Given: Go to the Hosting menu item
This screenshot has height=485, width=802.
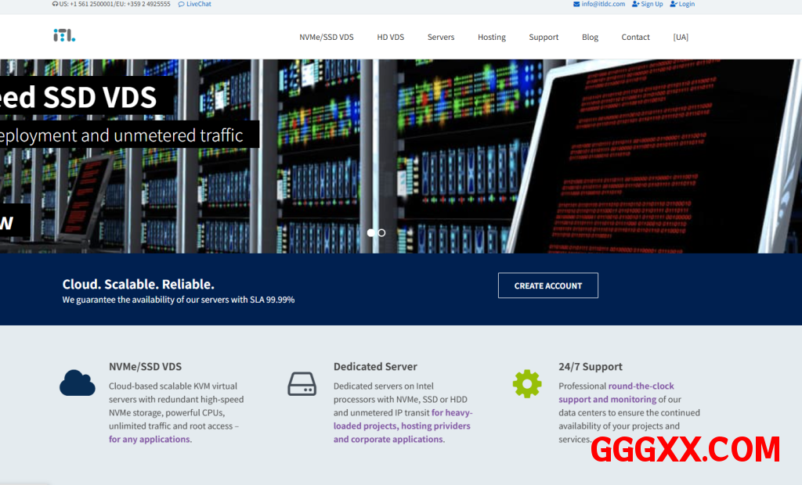Looking at the screenshot, I should 492,37.
